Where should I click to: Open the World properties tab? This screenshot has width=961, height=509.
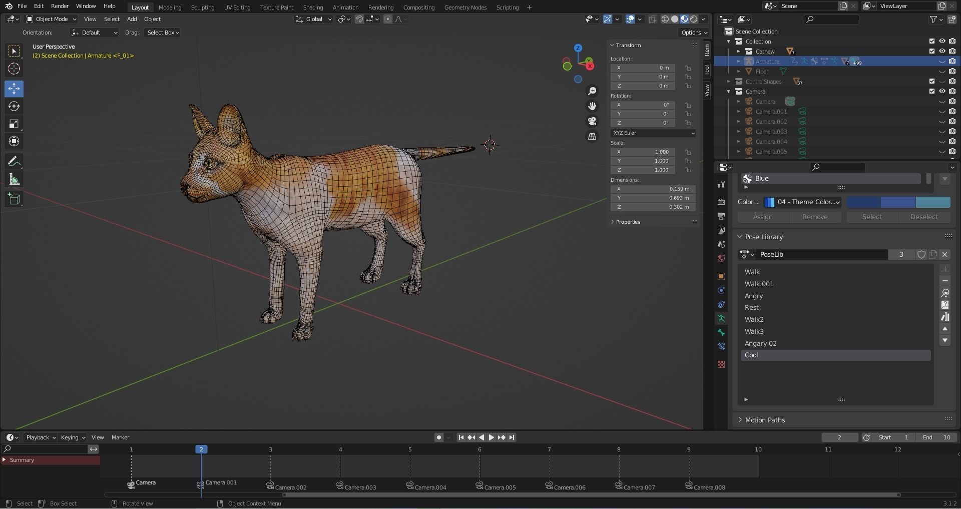[721, 258]
